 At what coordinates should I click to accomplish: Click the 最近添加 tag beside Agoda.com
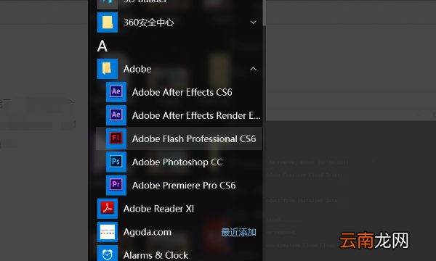[238, 232]
